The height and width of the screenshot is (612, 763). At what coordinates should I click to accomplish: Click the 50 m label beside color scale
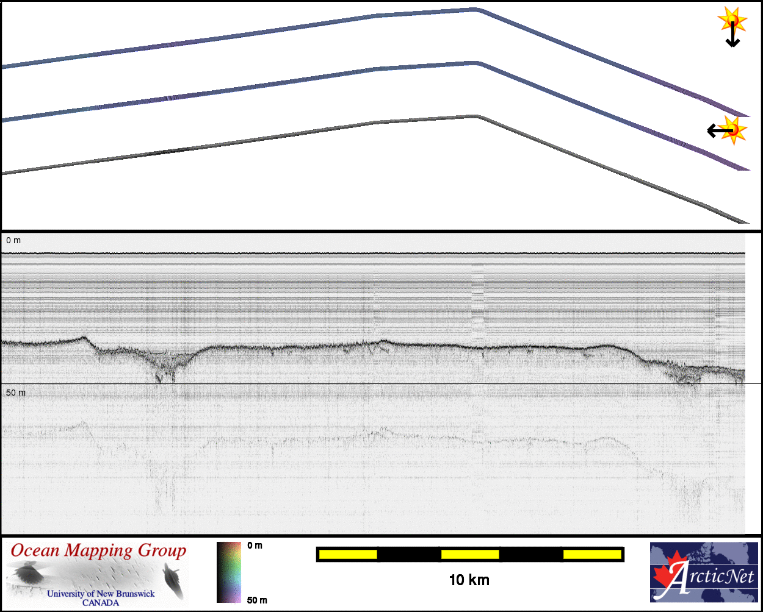(x=257, y=600)
